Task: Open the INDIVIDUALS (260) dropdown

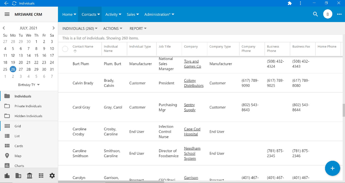Action: [x=80, y=28]
